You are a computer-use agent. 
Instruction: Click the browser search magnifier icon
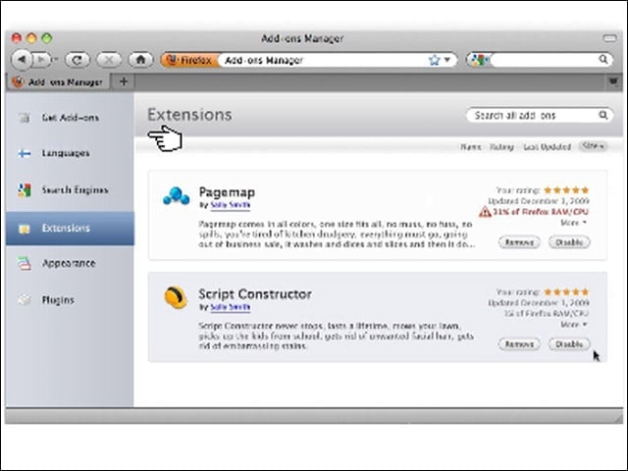click(603, 60)
